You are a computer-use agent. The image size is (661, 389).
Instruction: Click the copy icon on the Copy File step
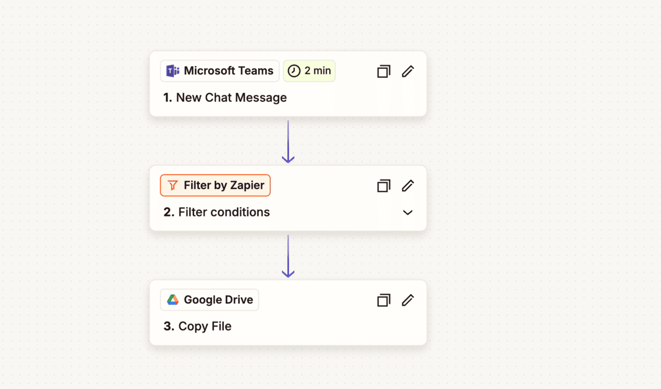tap(383, 300)
